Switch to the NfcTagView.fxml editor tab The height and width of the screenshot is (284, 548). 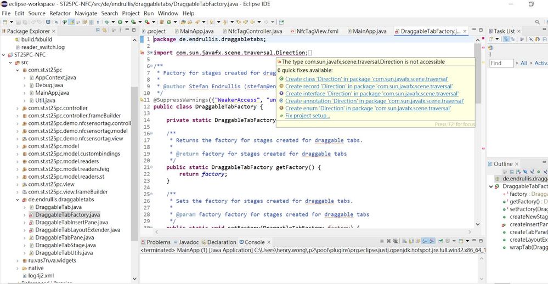click(x=317, y=31)
